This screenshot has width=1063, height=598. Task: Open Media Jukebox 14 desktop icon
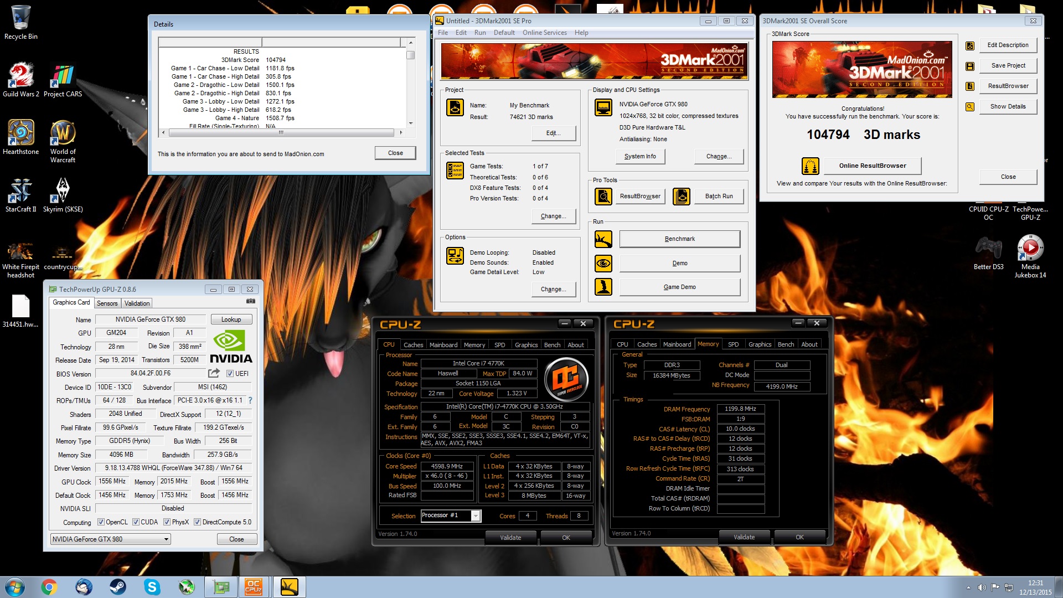[x=1030, y=256]
